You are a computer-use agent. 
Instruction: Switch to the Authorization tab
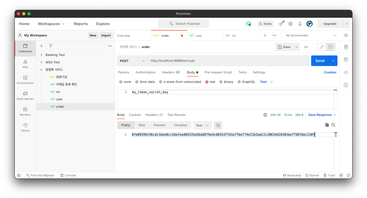[146, 72]
